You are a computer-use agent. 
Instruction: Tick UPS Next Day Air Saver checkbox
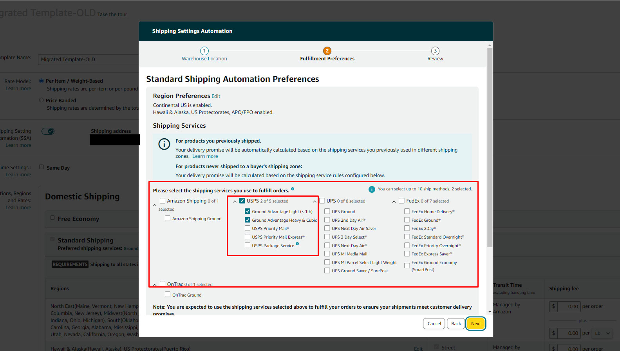coord(327,228)
